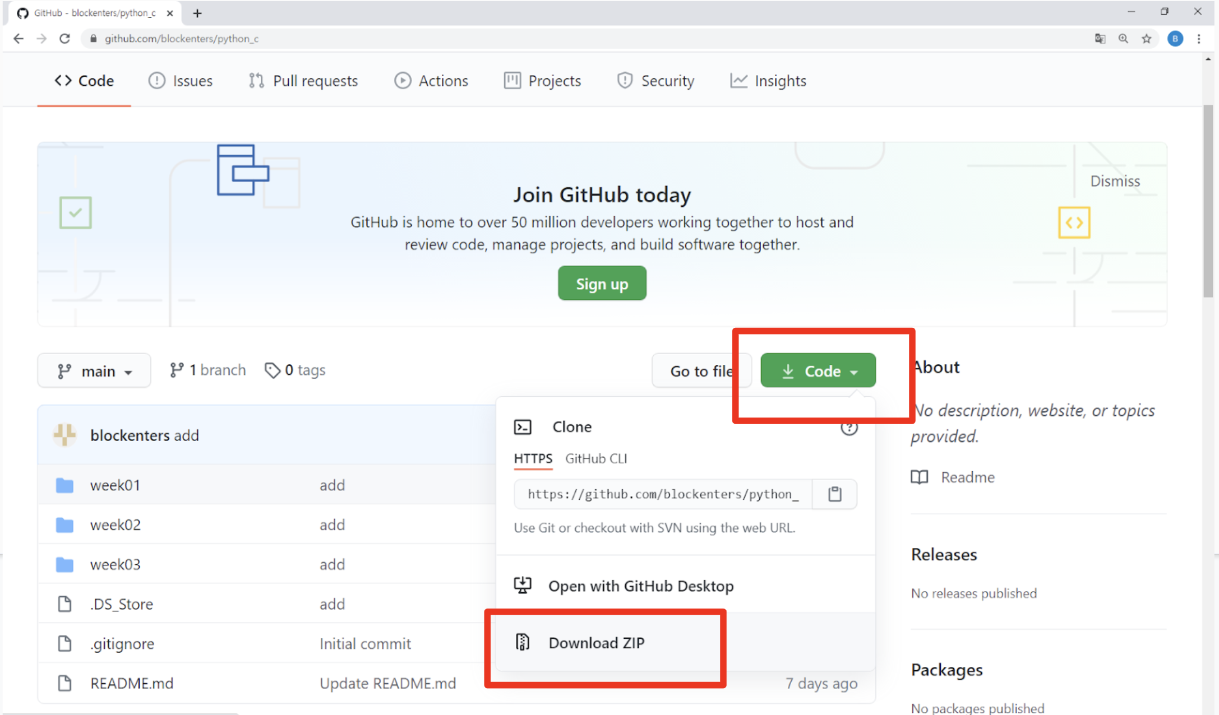Dismiss the Join GitHub banner
The image size is (1219, 715).
click(x=1115, y=181)
